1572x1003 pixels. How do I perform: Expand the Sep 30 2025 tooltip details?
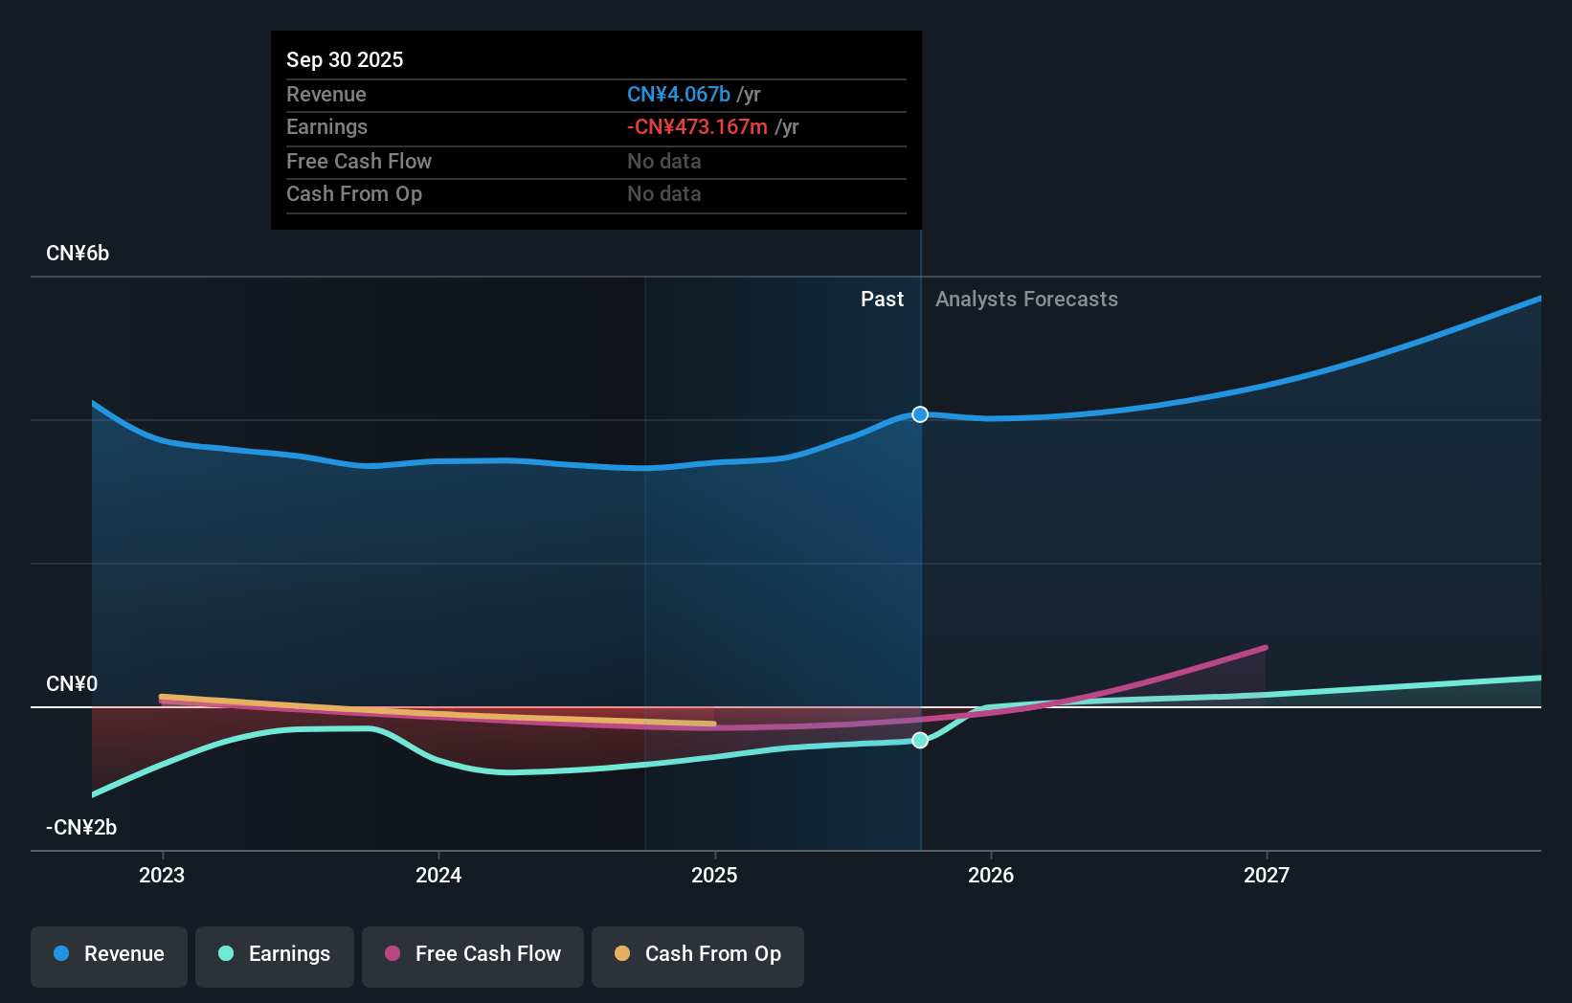point(346,59)
